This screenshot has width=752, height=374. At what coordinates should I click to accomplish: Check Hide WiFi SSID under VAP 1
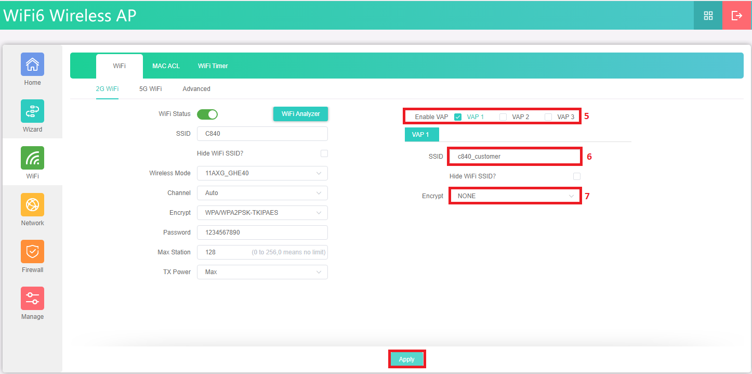pos(576,176)
